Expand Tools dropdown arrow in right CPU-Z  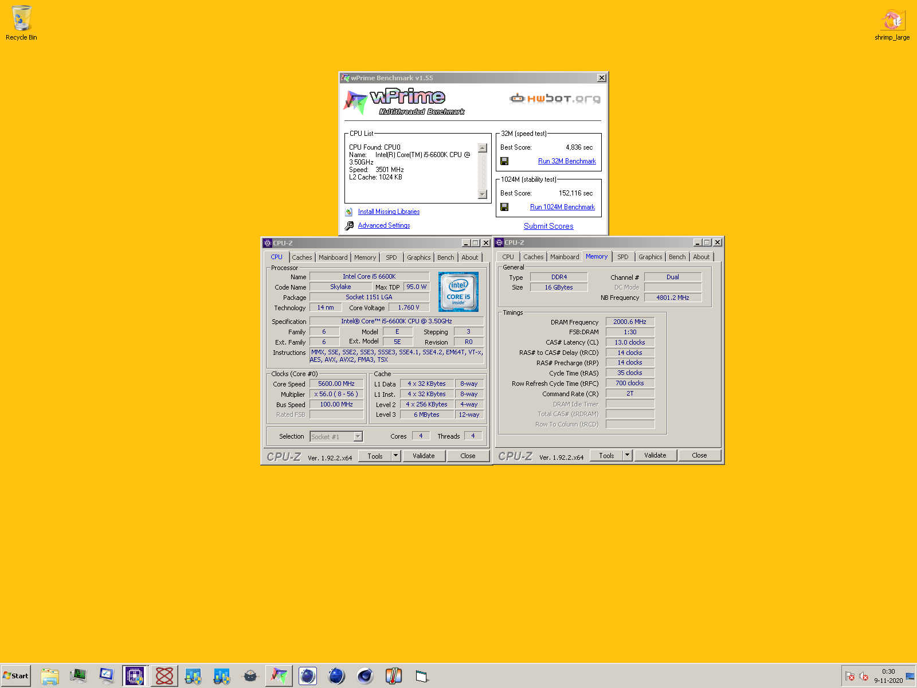point(627,455)
